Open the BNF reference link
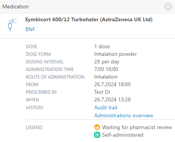 30,29
